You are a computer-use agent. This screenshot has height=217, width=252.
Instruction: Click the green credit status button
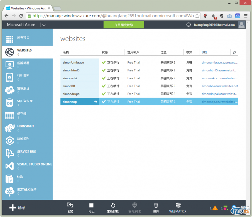tap(124, 25)
